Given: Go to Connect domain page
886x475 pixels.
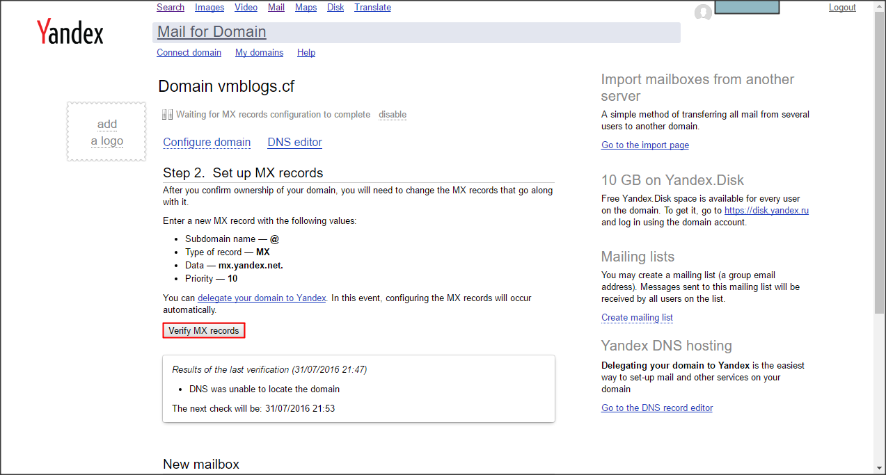Looking at the screenshot, I should tap(189, 53).
